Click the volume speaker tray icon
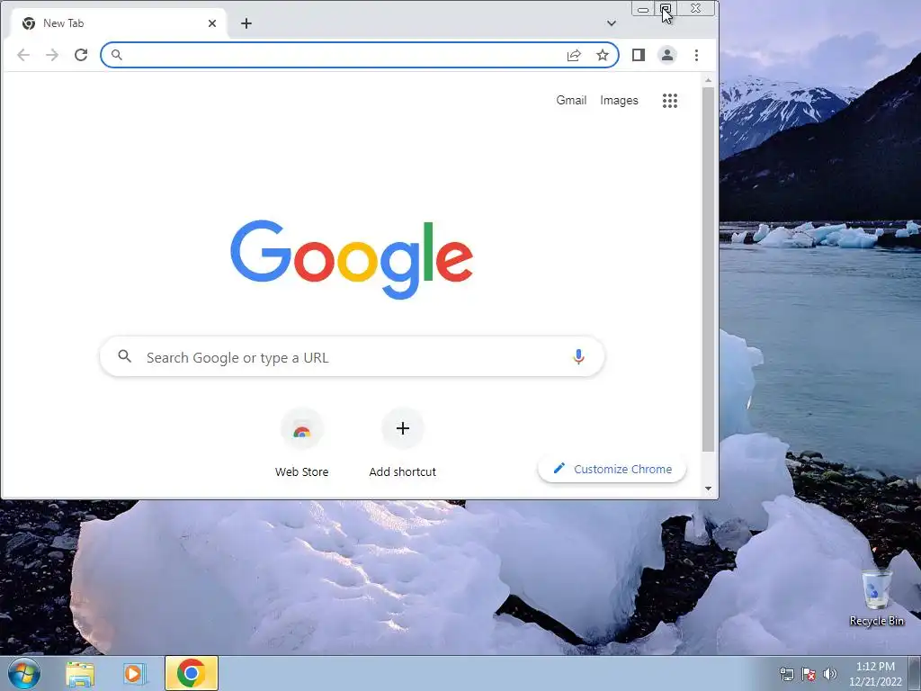The height and width of the screenshot is (691, 921). click(829, 674)
